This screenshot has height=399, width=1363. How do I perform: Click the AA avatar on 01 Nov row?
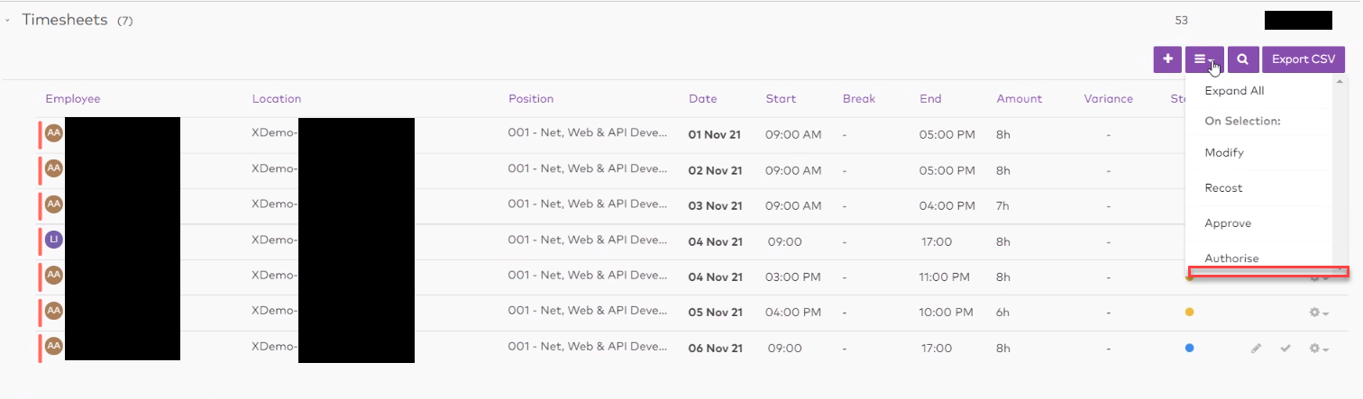coord(53,132)
